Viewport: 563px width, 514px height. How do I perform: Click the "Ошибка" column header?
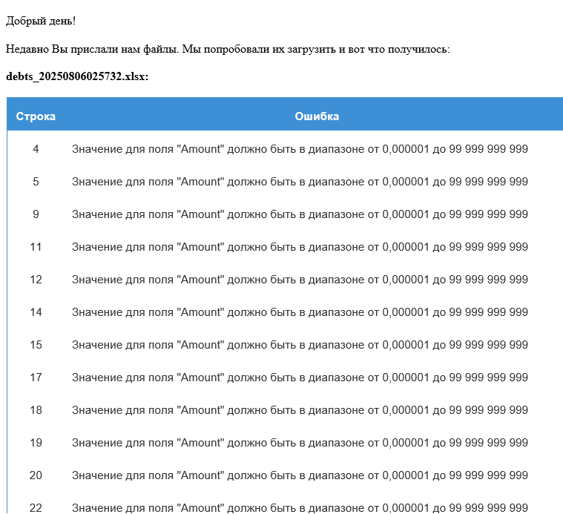coord(317,116)
